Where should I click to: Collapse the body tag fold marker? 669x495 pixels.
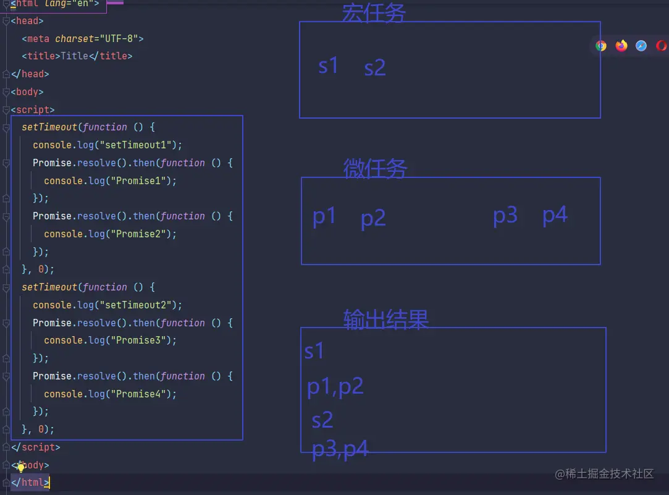(6, 92)
